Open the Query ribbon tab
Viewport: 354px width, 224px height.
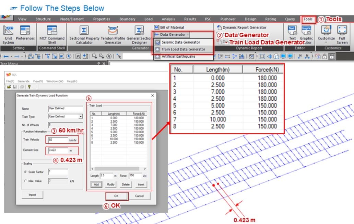coord(290,19)
